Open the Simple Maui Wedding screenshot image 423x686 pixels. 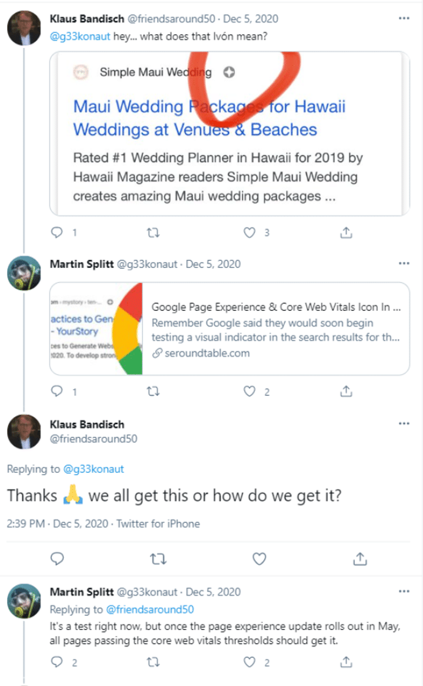coord(229,134)
